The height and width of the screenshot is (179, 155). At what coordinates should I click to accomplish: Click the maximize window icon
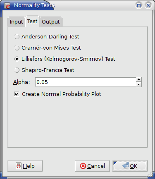pyautogui.click(x=139, y=5)
